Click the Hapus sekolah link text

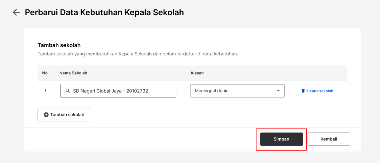click(320, 91)
